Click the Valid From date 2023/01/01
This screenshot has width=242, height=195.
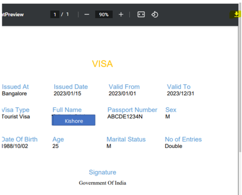pyautogui.click(x=122, y=93)
